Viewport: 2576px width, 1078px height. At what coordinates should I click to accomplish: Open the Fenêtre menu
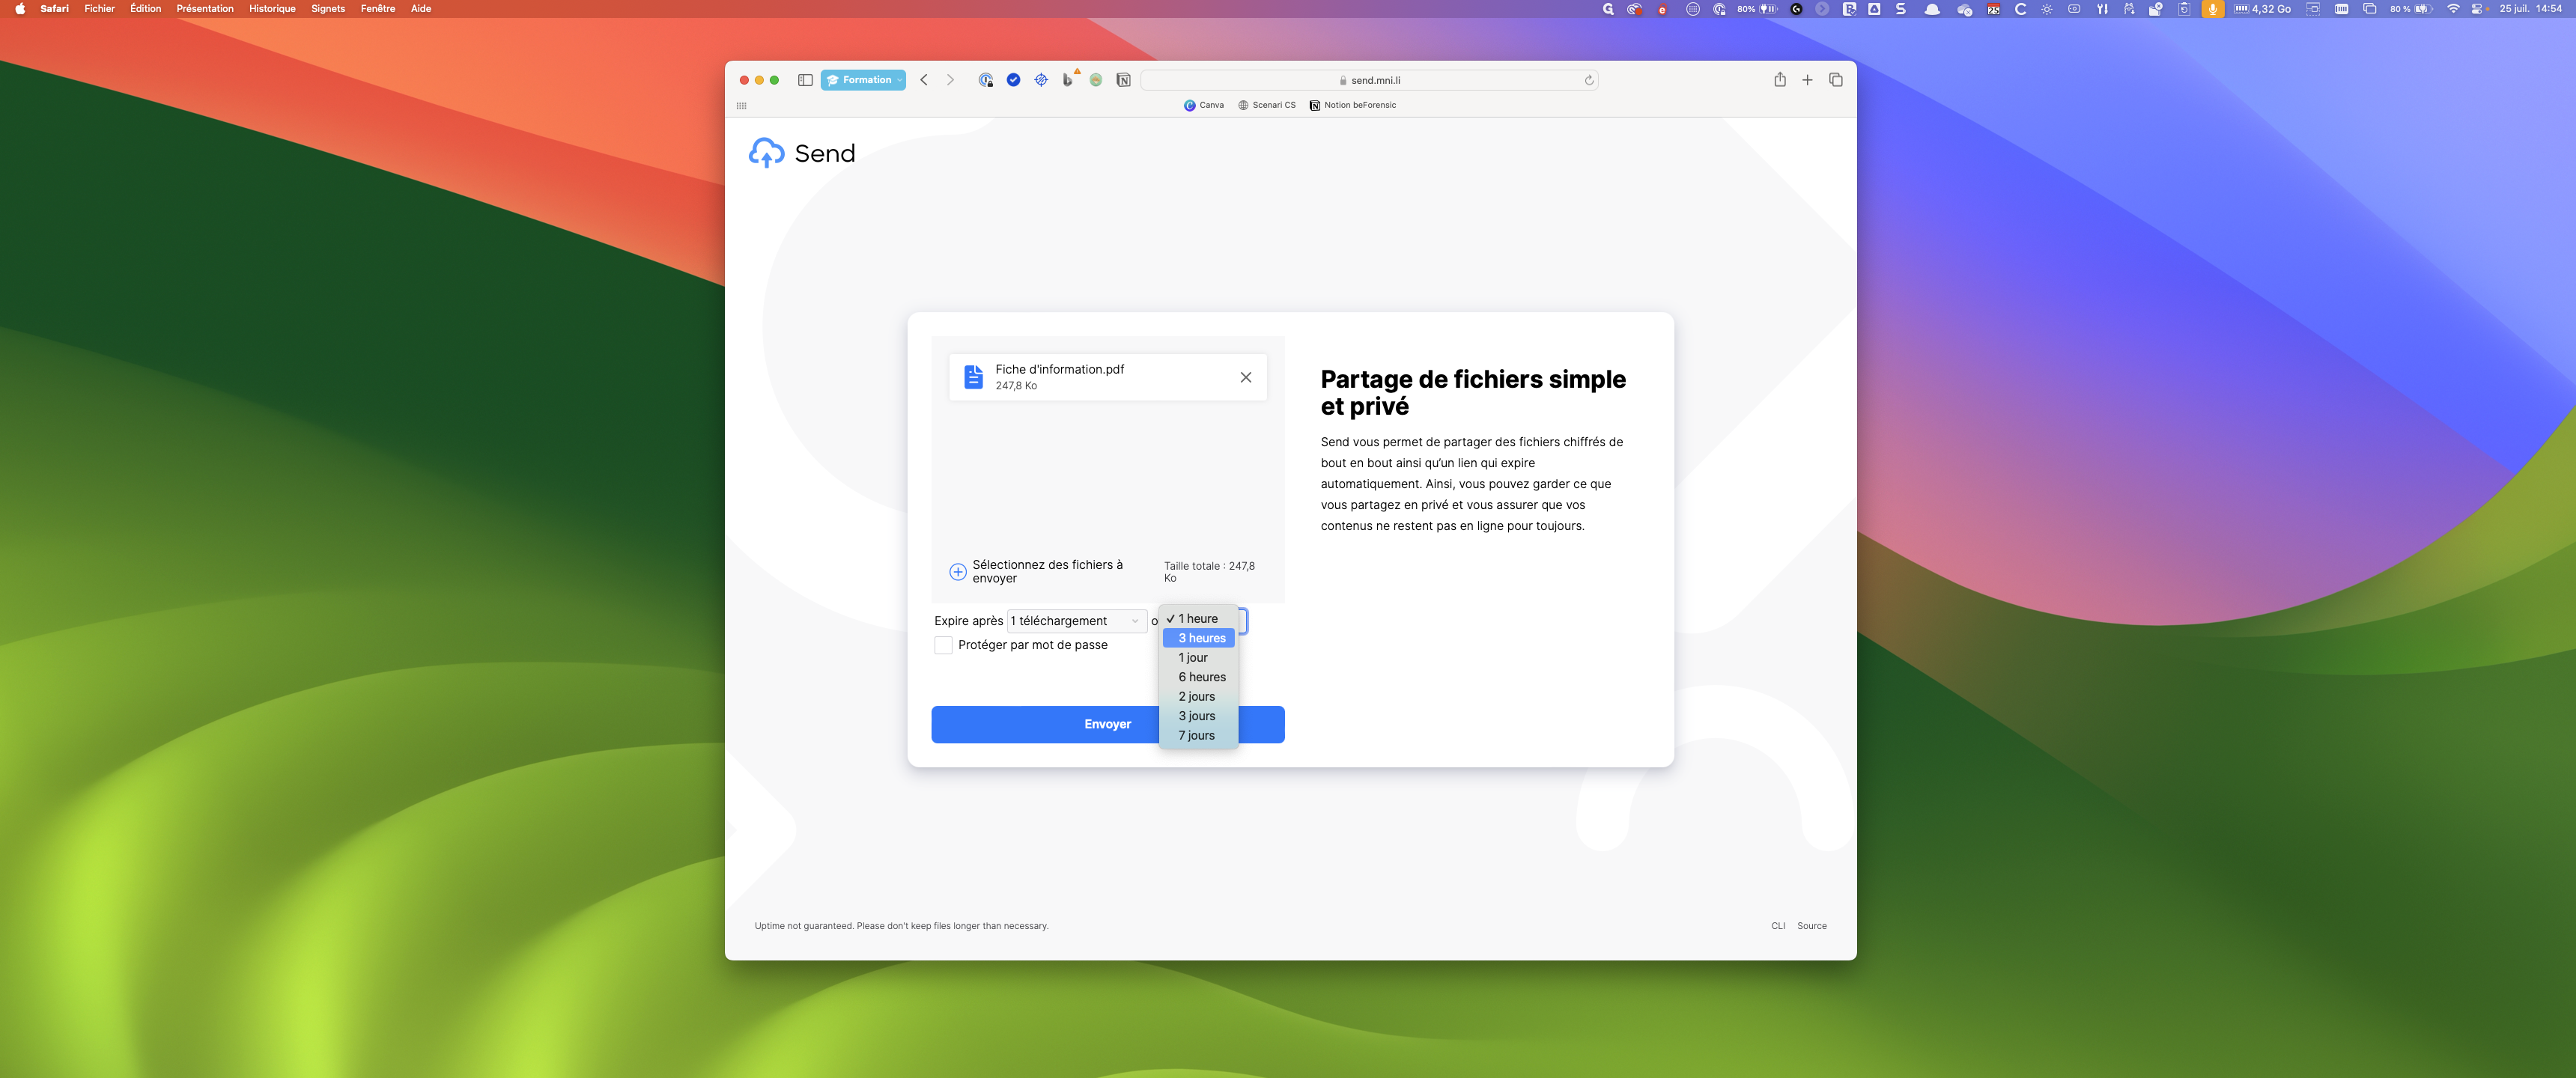(378, 9)
